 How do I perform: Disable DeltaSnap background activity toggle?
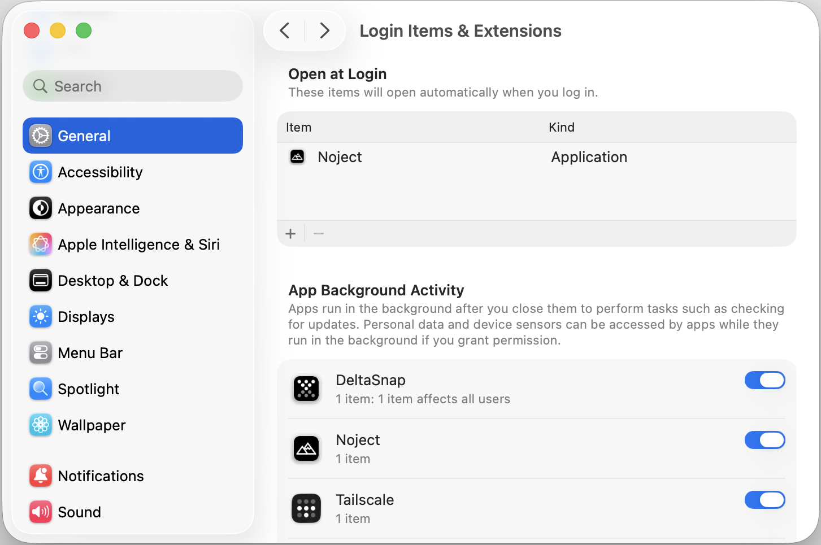(765, 381)
